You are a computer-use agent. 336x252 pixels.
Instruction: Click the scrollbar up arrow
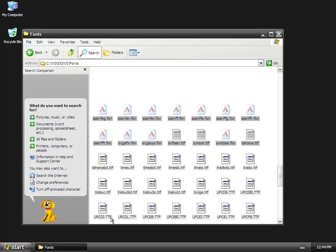[x=280, y=70]
